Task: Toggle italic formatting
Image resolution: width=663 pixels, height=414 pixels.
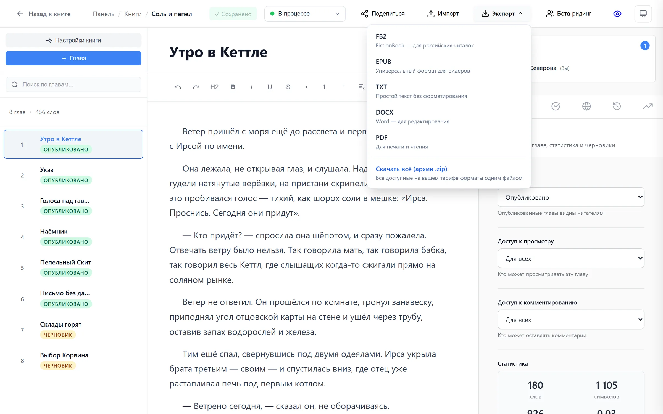Action: pos(251,87)
